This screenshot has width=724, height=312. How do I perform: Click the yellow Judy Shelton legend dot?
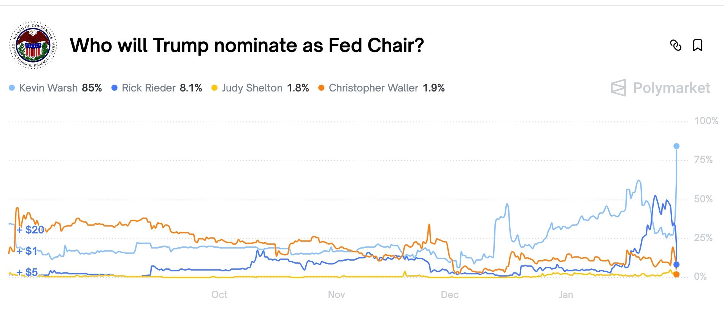click(215, 88)
